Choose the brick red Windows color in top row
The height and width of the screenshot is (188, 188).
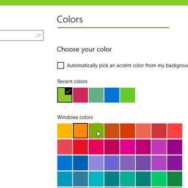(159, 131)
